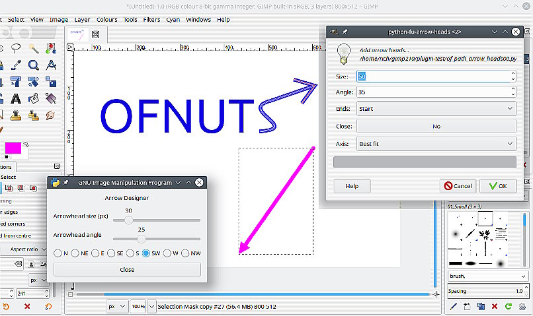The image size is (533, 316).
Task: Choose Intersect with selection mode icon
Action: click(x=33, y=187)
